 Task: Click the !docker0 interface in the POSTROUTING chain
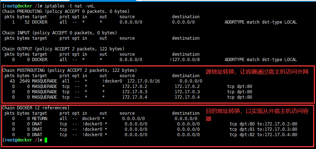coord(114,81)
